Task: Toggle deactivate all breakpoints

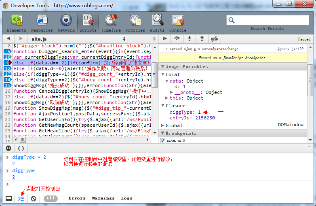Action: [215, 38]
